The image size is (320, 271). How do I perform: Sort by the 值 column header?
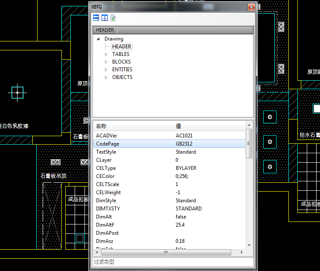(209, 126)
